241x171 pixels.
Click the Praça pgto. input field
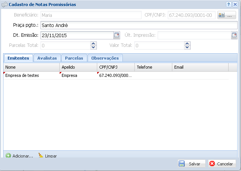(139, 25)
